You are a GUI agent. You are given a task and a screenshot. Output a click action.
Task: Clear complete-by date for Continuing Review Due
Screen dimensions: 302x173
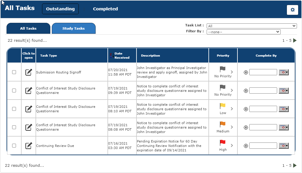tap(246, 146)
